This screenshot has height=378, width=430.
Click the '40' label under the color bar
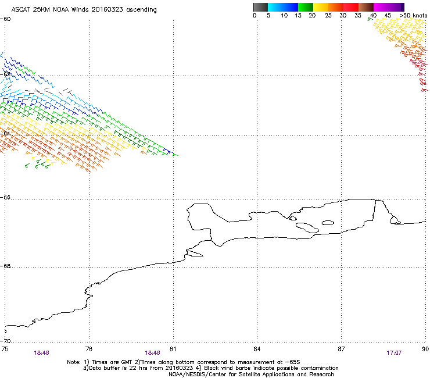(373, 16)
